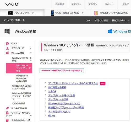This screenshot has height=122, width=131.
Task: Open the 動作確認対象製品 link
Action: (57, 87)
